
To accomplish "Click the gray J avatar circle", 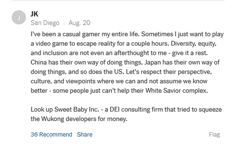I will pyautogui.click(x=19, y=18).
